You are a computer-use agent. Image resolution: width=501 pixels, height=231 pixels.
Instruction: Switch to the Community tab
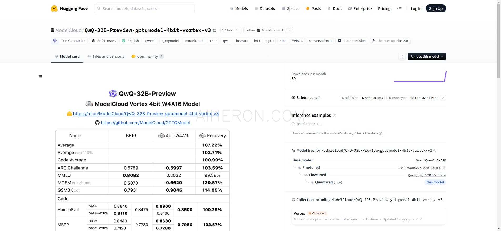point(147,56)
